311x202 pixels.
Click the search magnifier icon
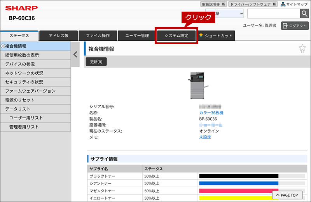(x=304, y=14)
